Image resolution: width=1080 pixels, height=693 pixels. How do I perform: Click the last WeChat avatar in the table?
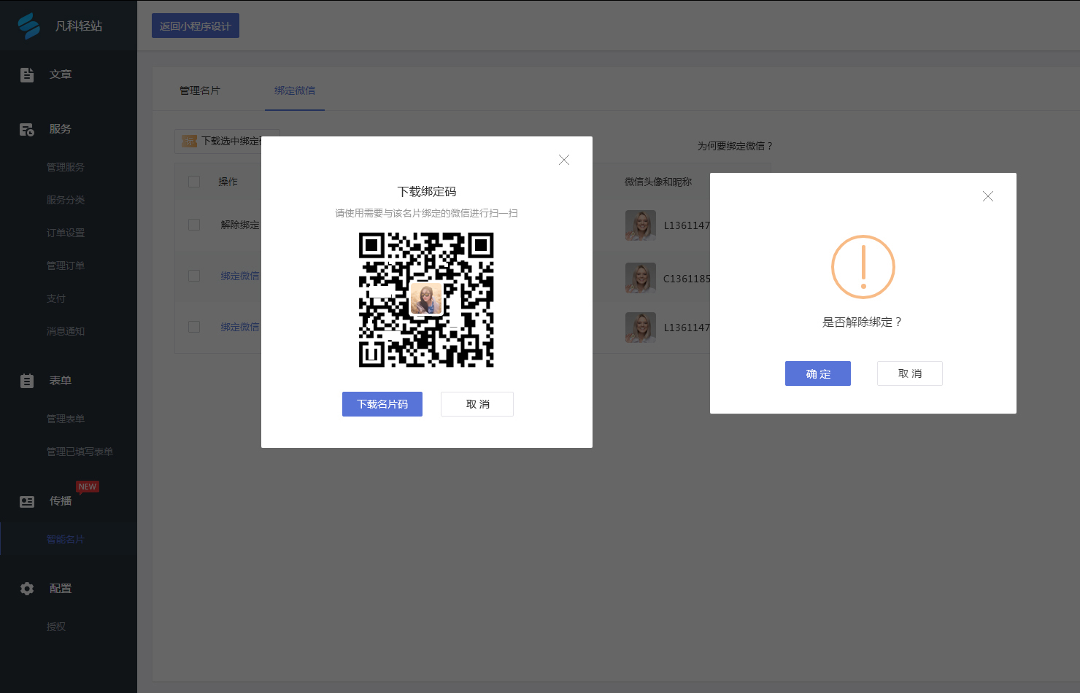[641, 328]
